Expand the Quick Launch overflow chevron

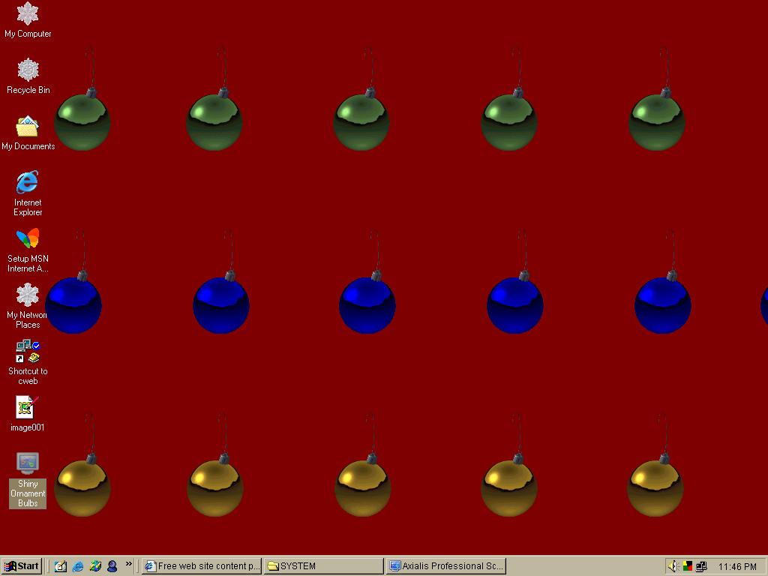129,564
